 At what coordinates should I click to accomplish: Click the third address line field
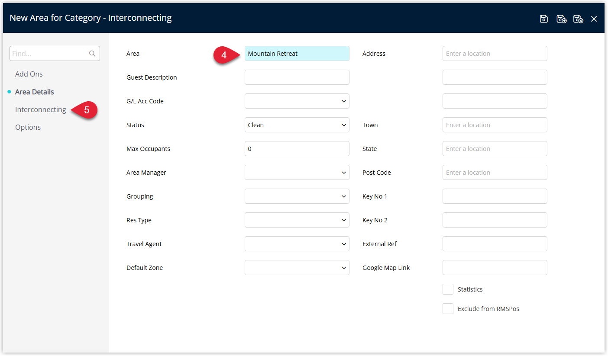click(495, 101)
